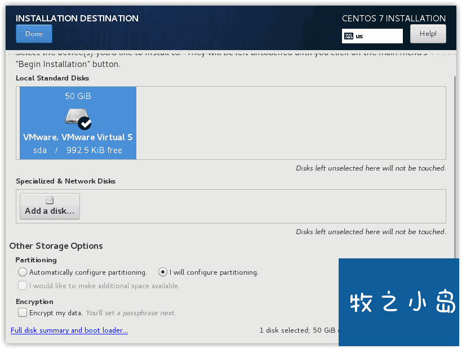The height and width of the screenshot is (349, 462).
Task: Click the hard drive icon with checkmark
Action: click(78, 119)
